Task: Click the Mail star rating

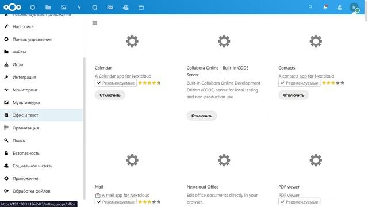Action: pos(149,202)
